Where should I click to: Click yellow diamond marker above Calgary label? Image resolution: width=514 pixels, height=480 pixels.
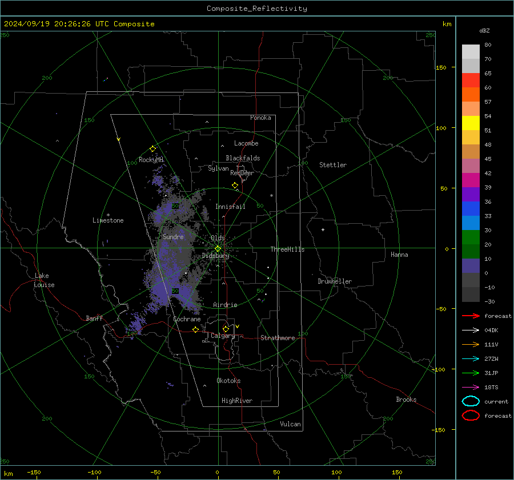click(226, 329)
